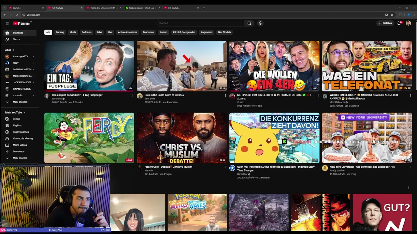
Task: Open Sam Bedz channel link
Action: click(150, 99)
